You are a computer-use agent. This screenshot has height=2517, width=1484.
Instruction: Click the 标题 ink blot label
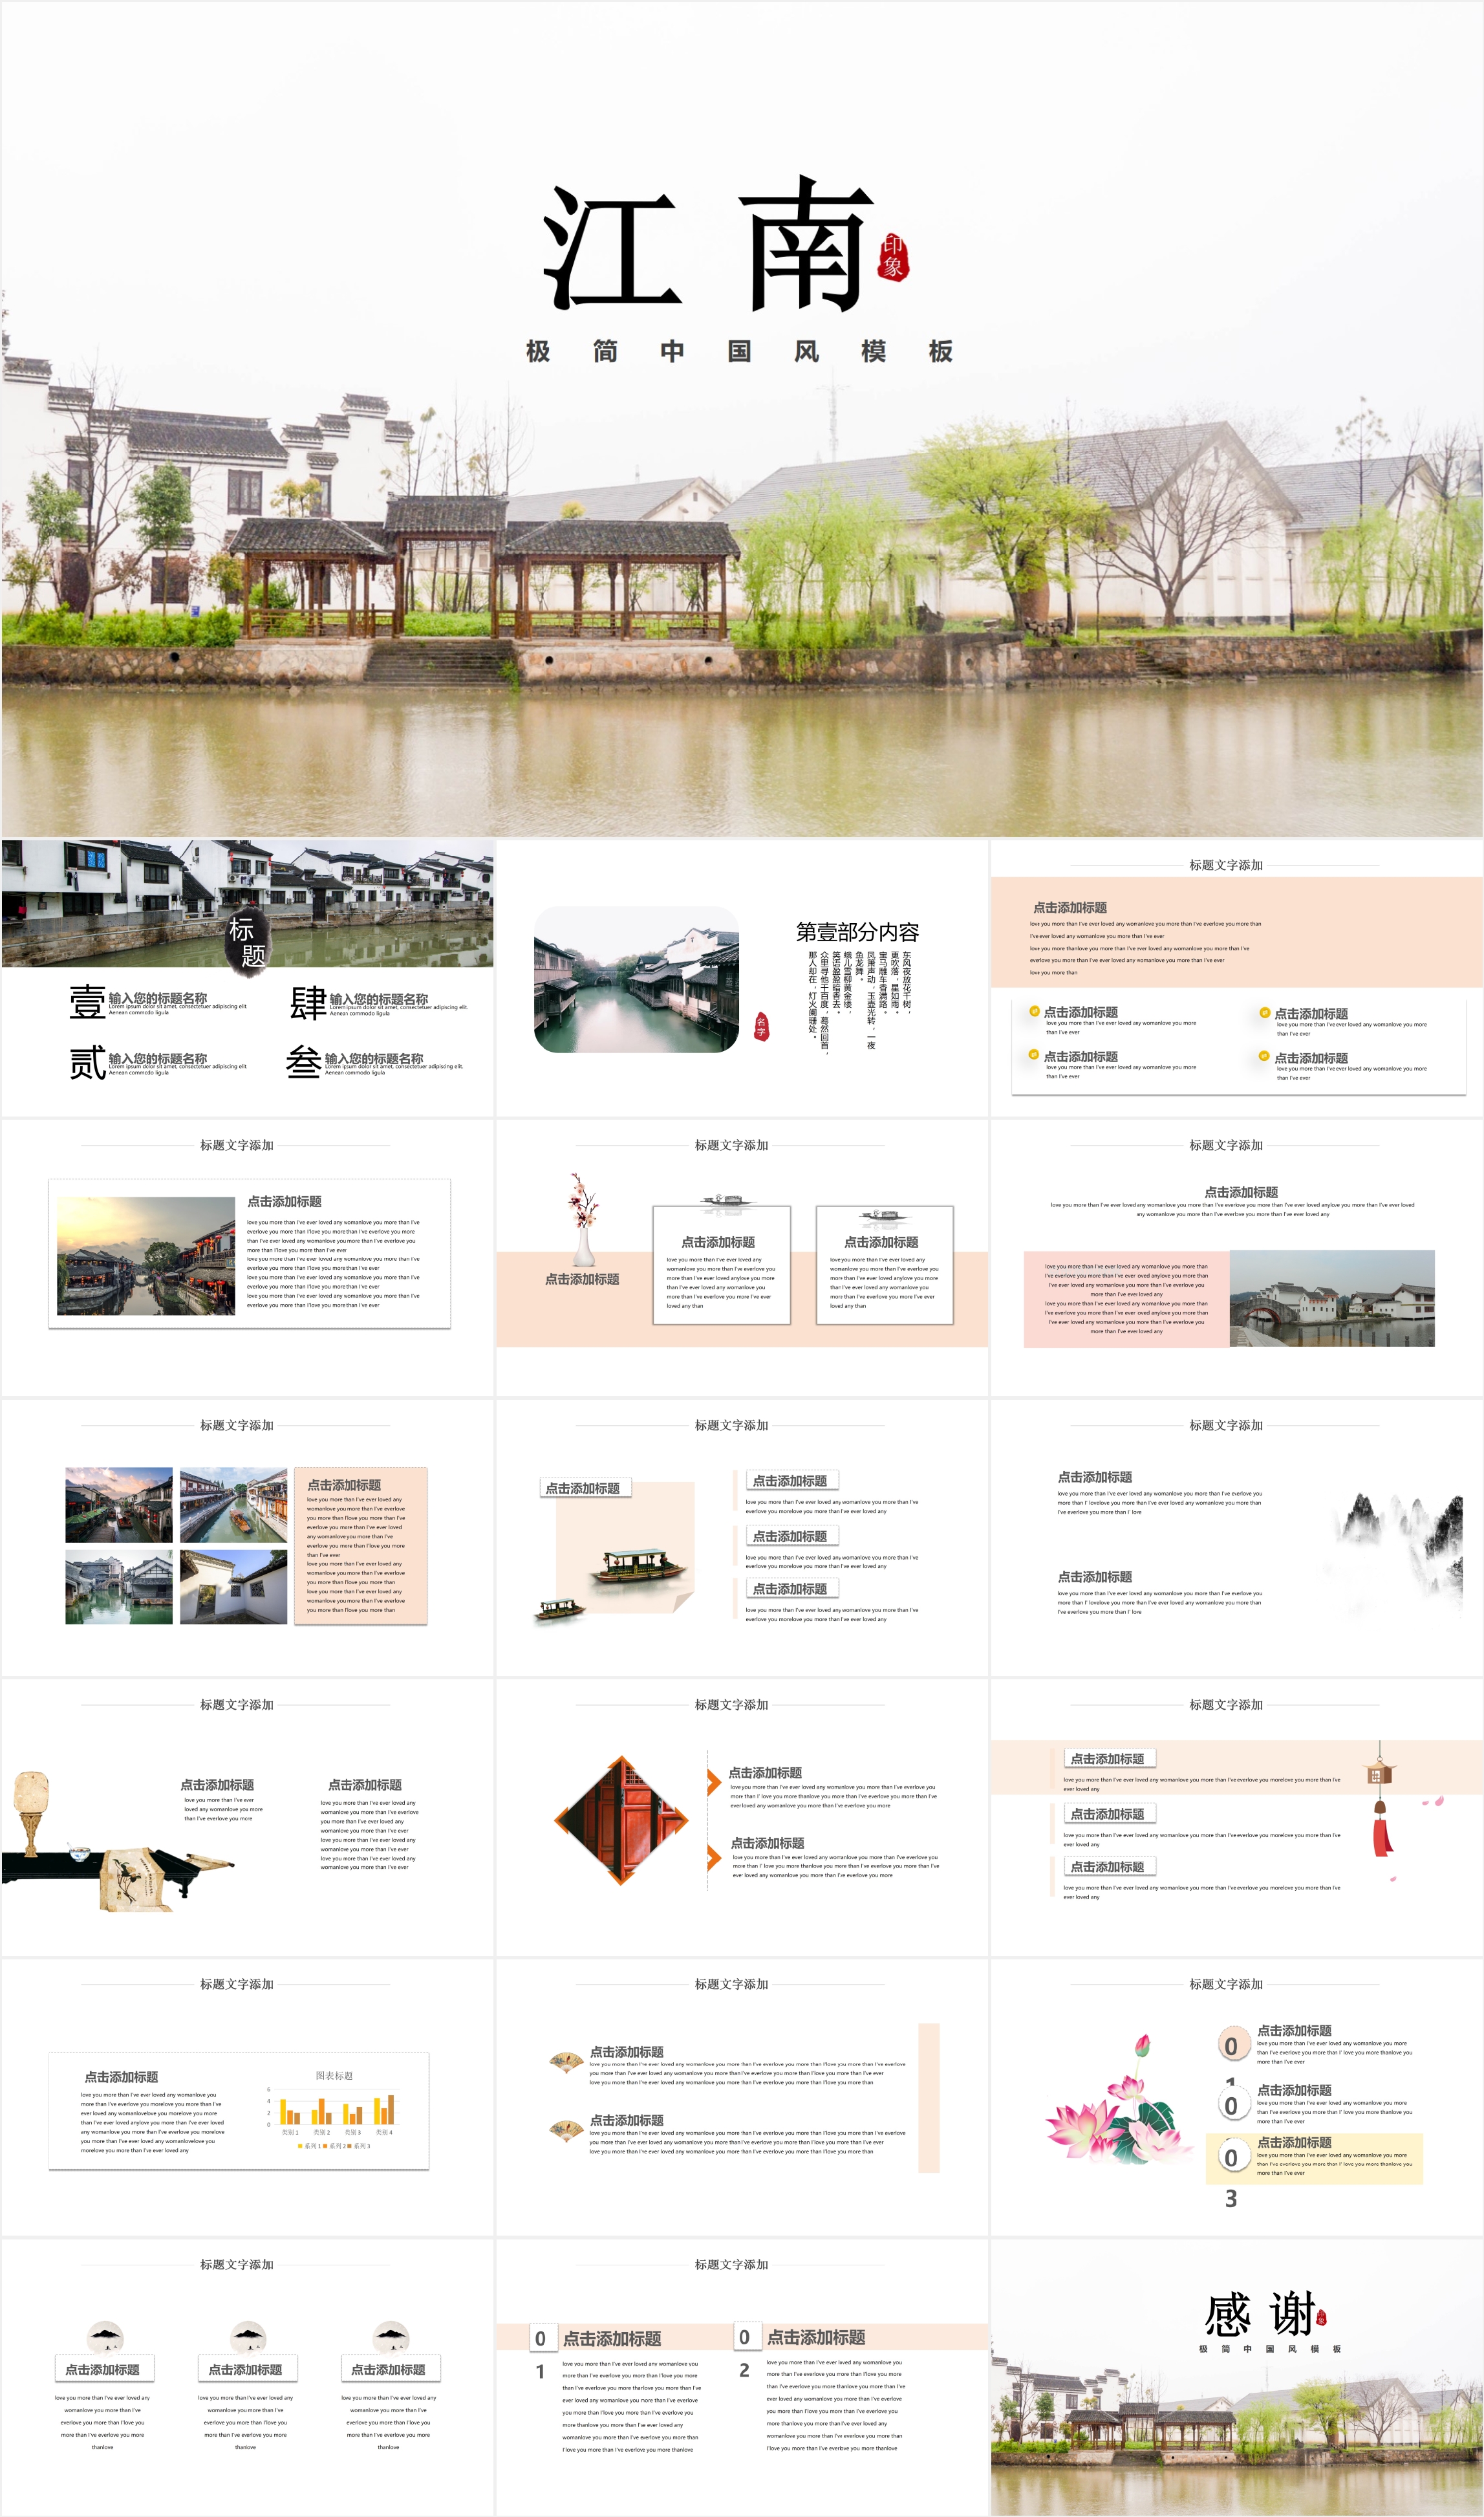[x=248, y=941]
